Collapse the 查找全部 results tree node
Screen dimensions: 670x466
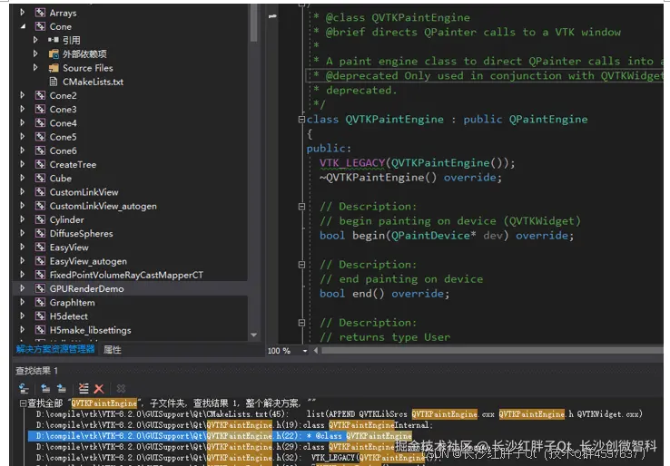[x=23, y=403]
